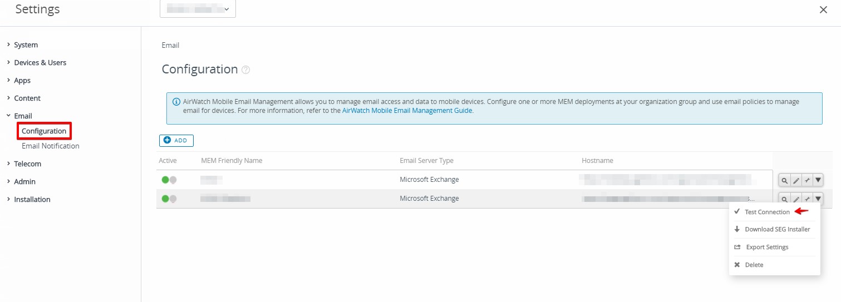
Task: Click the wrench advanced icon in first row
Action: 807,180
